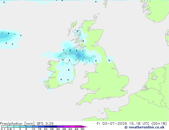Click the '0.1' legend scale label
The height and width of the screenshot is (130, 169).
3,129
